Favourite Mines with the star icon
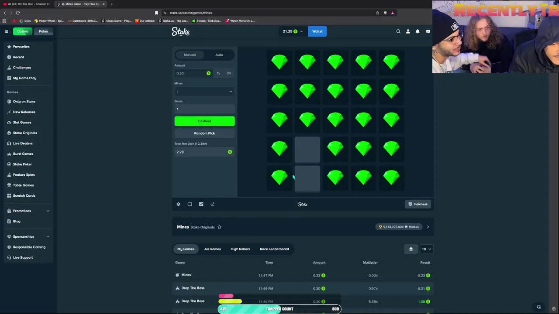559x314 pixels. coord(219,227)
